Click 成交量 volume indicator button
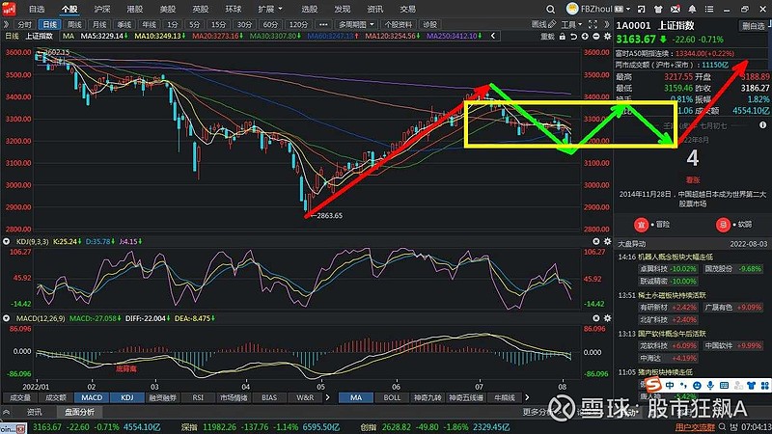Image resolution: width=772 pixels, height=434 pixels. point(20,397)
